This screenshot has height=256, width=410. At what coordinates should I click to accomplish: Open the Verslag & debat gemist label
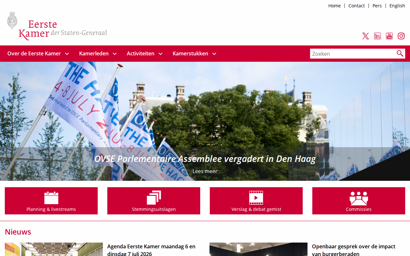pos(256,209)
